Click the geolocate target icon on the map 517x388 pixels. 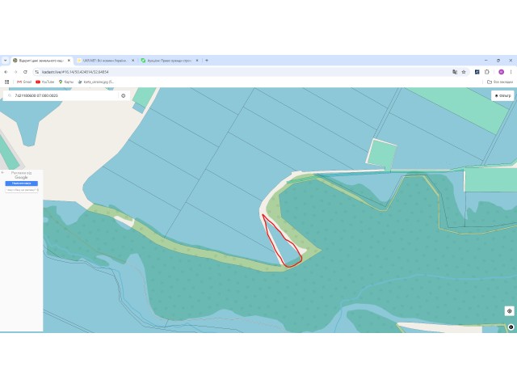click(510, 310)
